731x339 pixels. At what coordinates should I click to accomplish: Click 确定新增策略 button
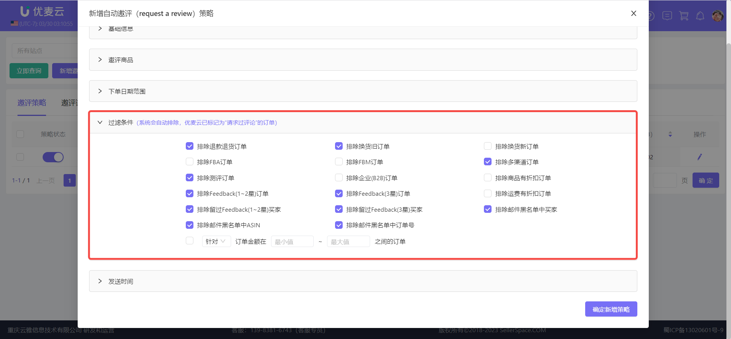[611, 309]
